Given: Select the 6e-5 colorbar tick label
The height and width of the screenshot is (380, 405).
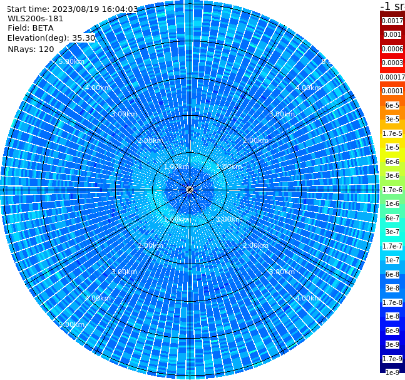Looking at the screenshot, I should coord(392,105).
